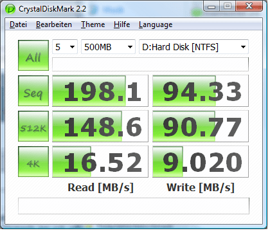Open the Hilfe menu
270x233 pixels.
click(122, 24)
